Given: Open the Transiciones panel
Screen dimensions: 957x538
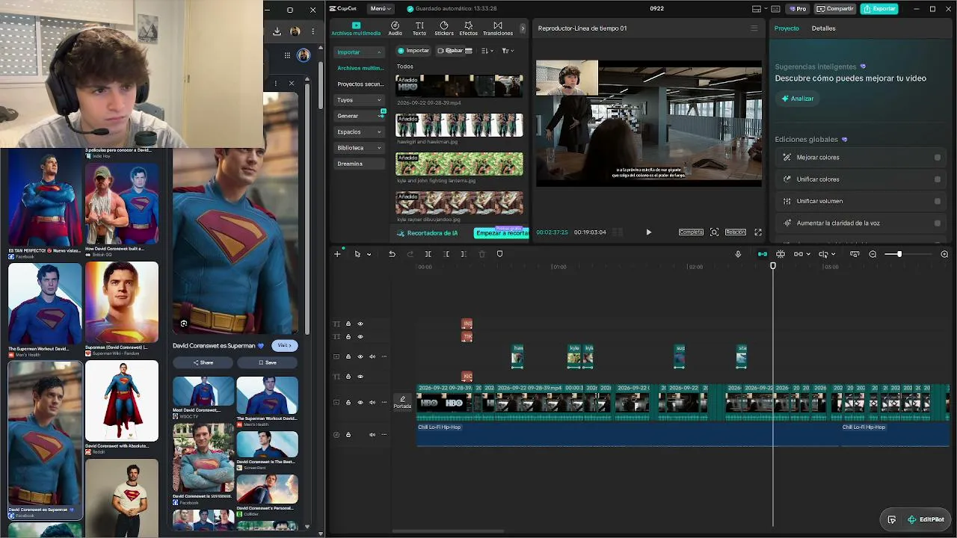Looking at the screenshot, I should point(498,28).
